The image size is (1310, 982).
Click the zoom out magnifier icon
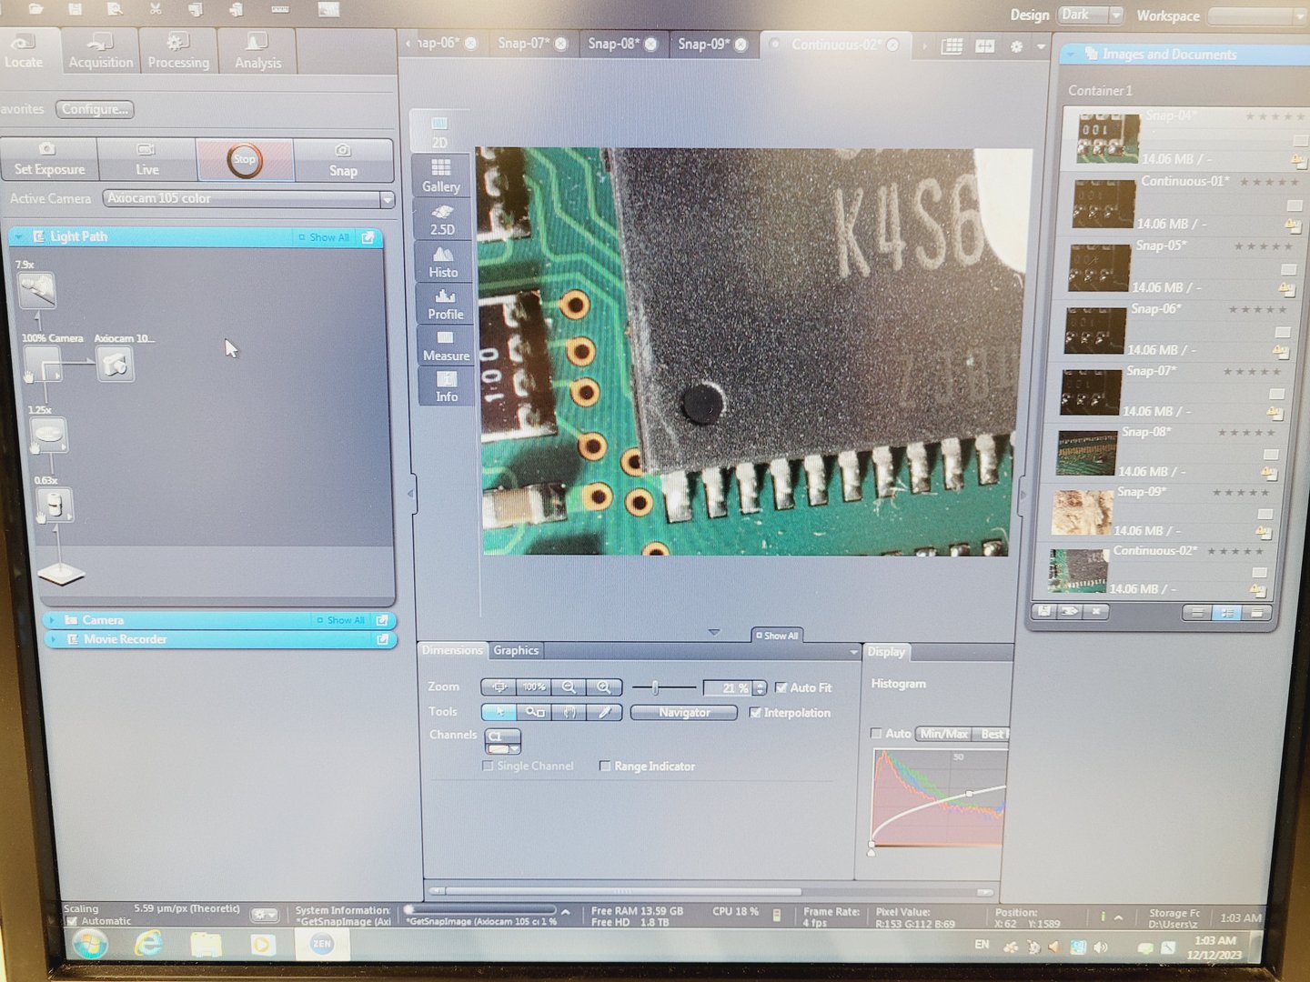[569, 687]
